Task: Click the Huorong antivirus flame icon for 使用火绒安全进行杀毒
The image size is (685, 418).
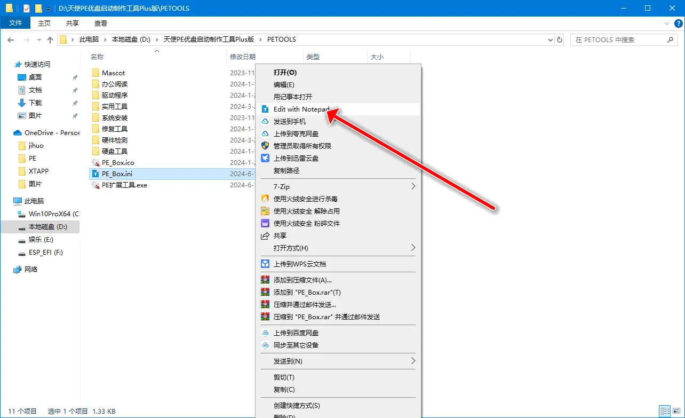Action: tap(265, 198)
